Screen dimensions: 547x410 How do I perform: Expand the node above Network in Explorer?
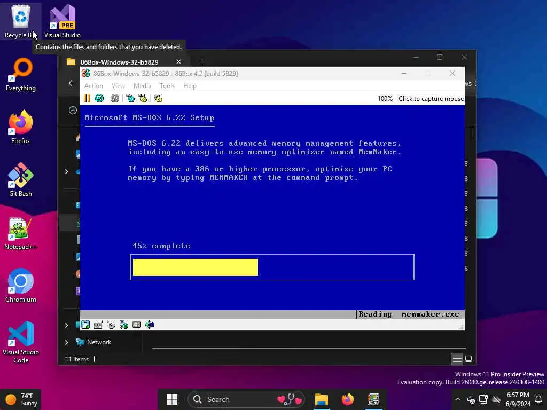tap(66, 325)
